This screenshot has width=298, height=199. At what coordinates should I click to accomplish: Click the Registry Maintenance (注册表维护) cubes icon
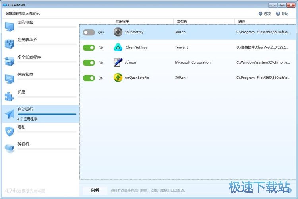click(9, 44)
